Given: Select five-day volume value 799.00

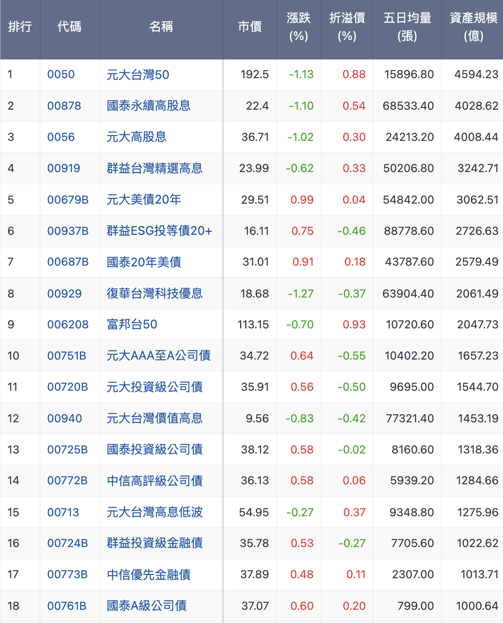Looking at the screenshot, I should tap(416, 606).
